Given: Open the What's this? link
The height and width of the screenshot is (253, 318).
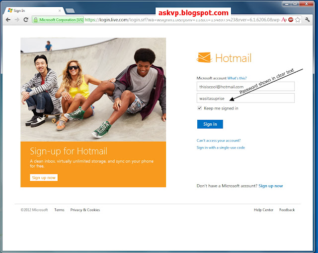Looking at the screenshot, I should point(237,78).
